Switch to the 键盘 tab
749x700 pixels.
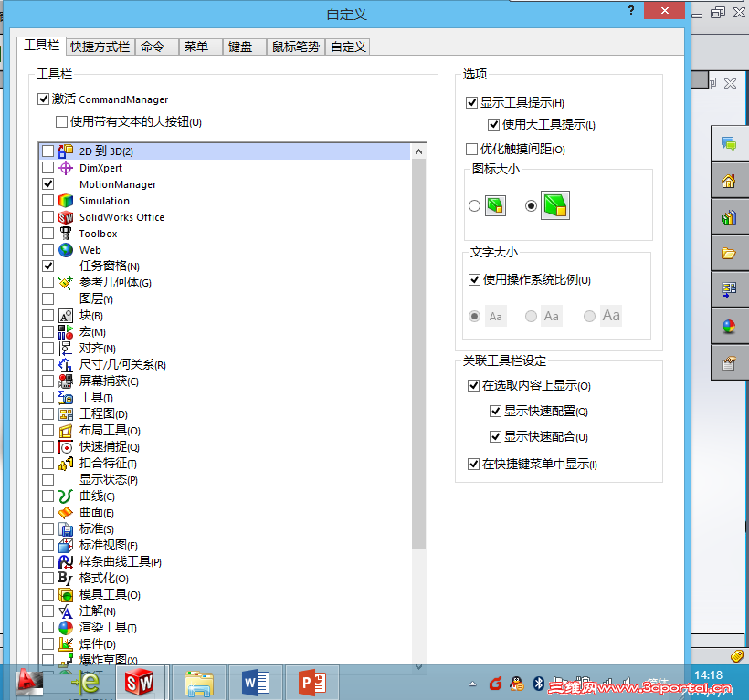point(242,46)
